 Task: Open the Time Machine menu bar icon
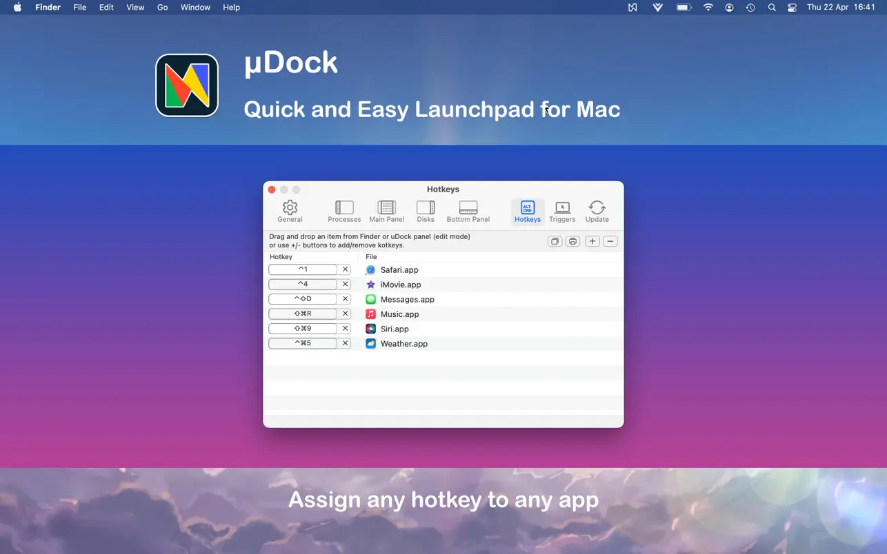click(750, 8)
